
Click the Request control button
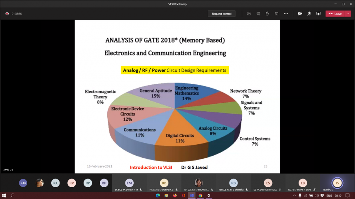click(x=221, y=13)
